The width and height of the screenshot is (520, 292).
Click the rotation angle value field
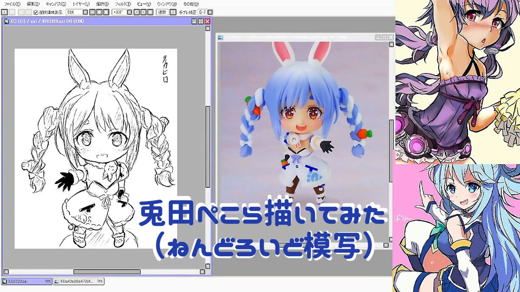(x=119, y=12)
